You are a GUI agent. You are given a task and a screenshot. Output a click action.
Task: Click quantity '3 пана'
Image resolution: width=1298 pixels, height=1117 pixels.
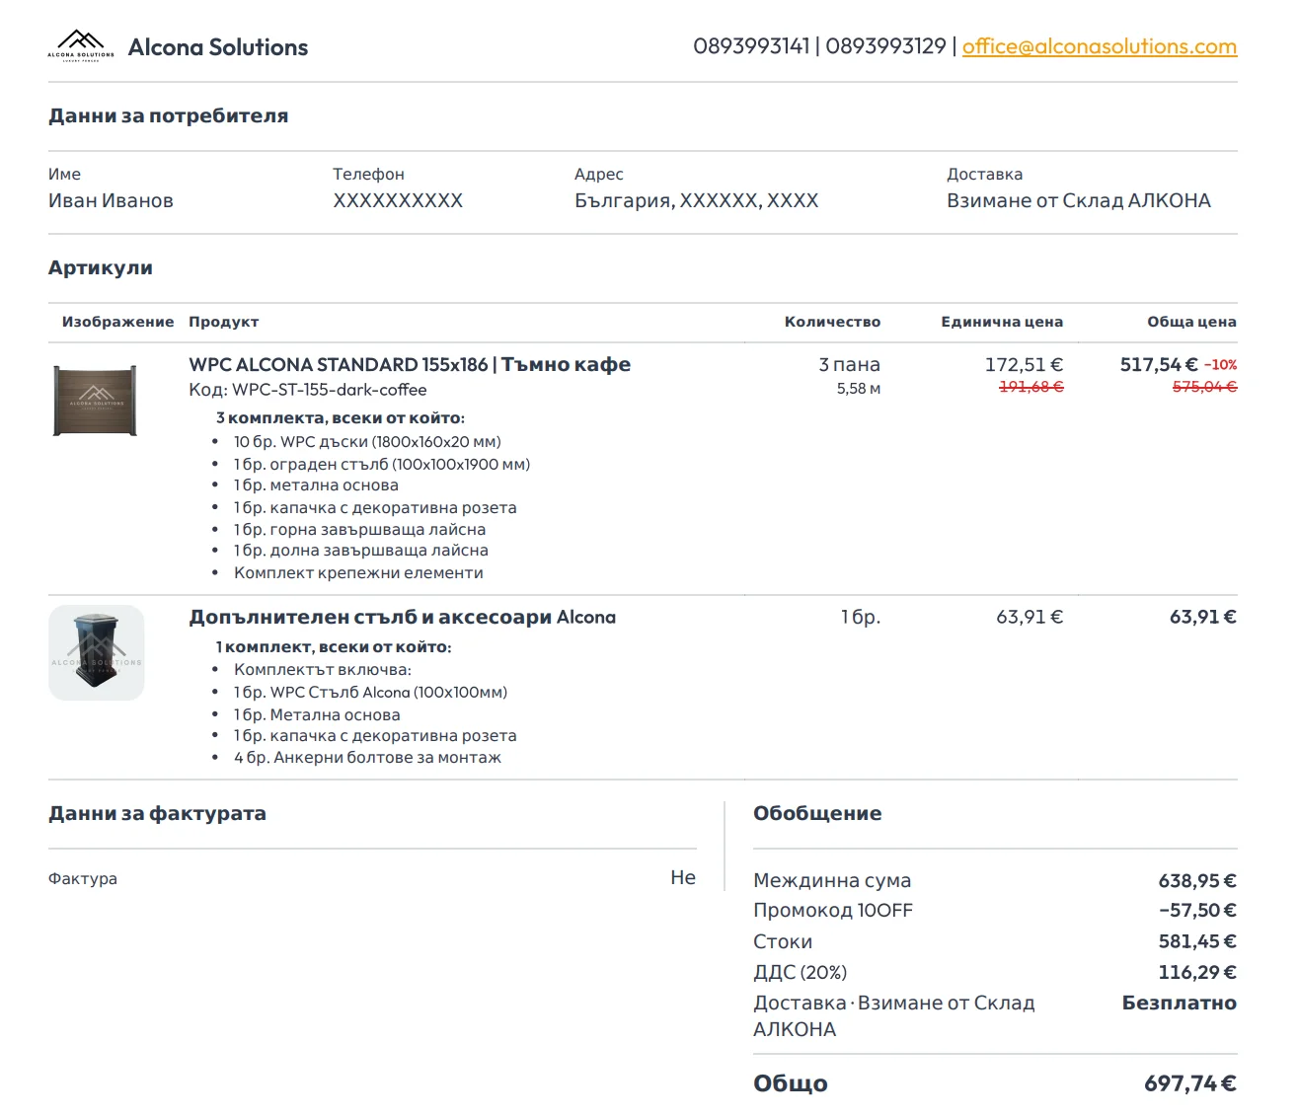click(849, 364)
